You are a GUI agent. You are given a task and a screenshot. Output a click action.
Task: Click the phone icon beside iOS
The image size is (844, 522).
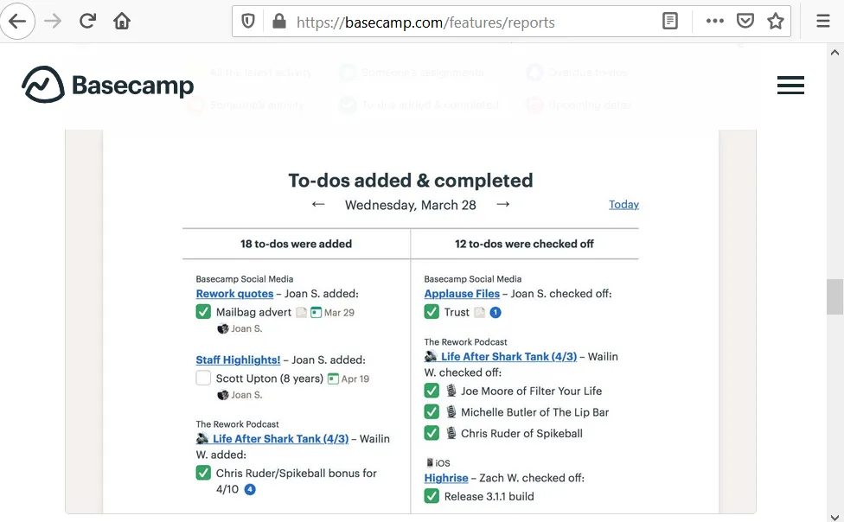click(x=430, y=462)
